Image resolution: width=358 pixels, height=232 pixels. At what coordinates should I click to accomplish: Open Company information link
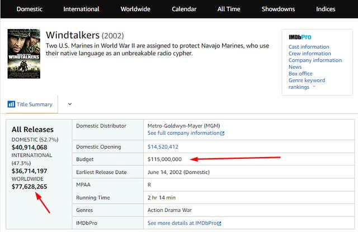(315, 60)
